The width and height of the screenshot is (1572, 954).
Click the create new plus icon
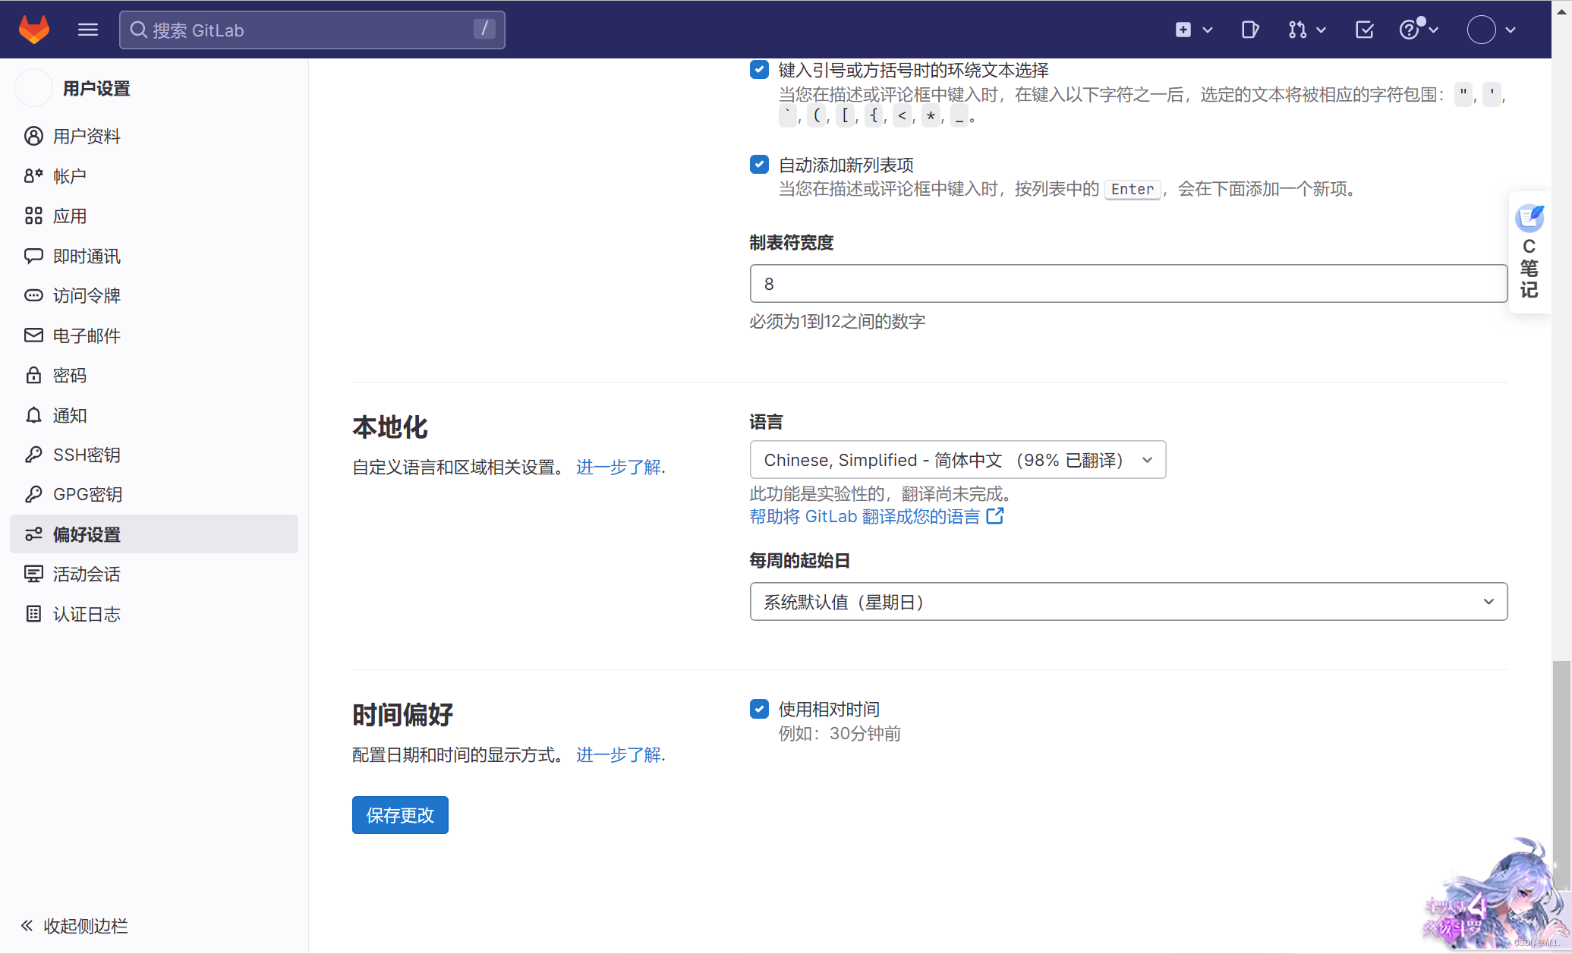pyautogui.click(x=1192, y=30)
